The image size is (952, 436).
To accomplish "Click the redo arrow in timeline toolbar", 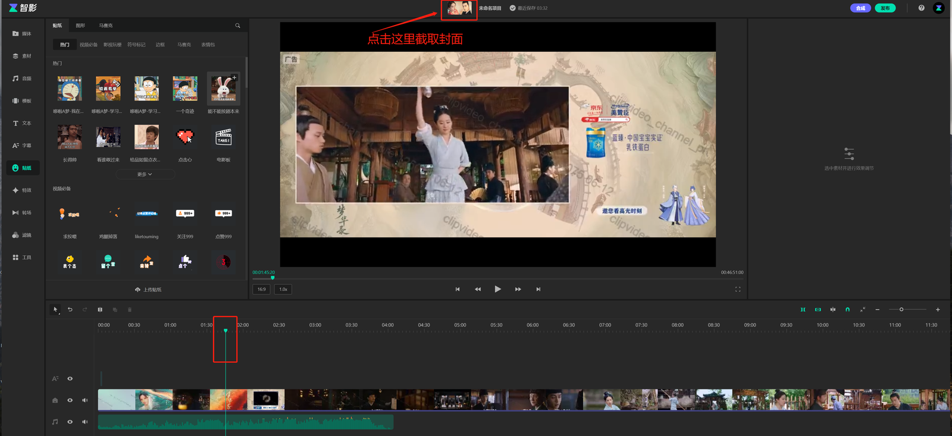I will point(84,309).
